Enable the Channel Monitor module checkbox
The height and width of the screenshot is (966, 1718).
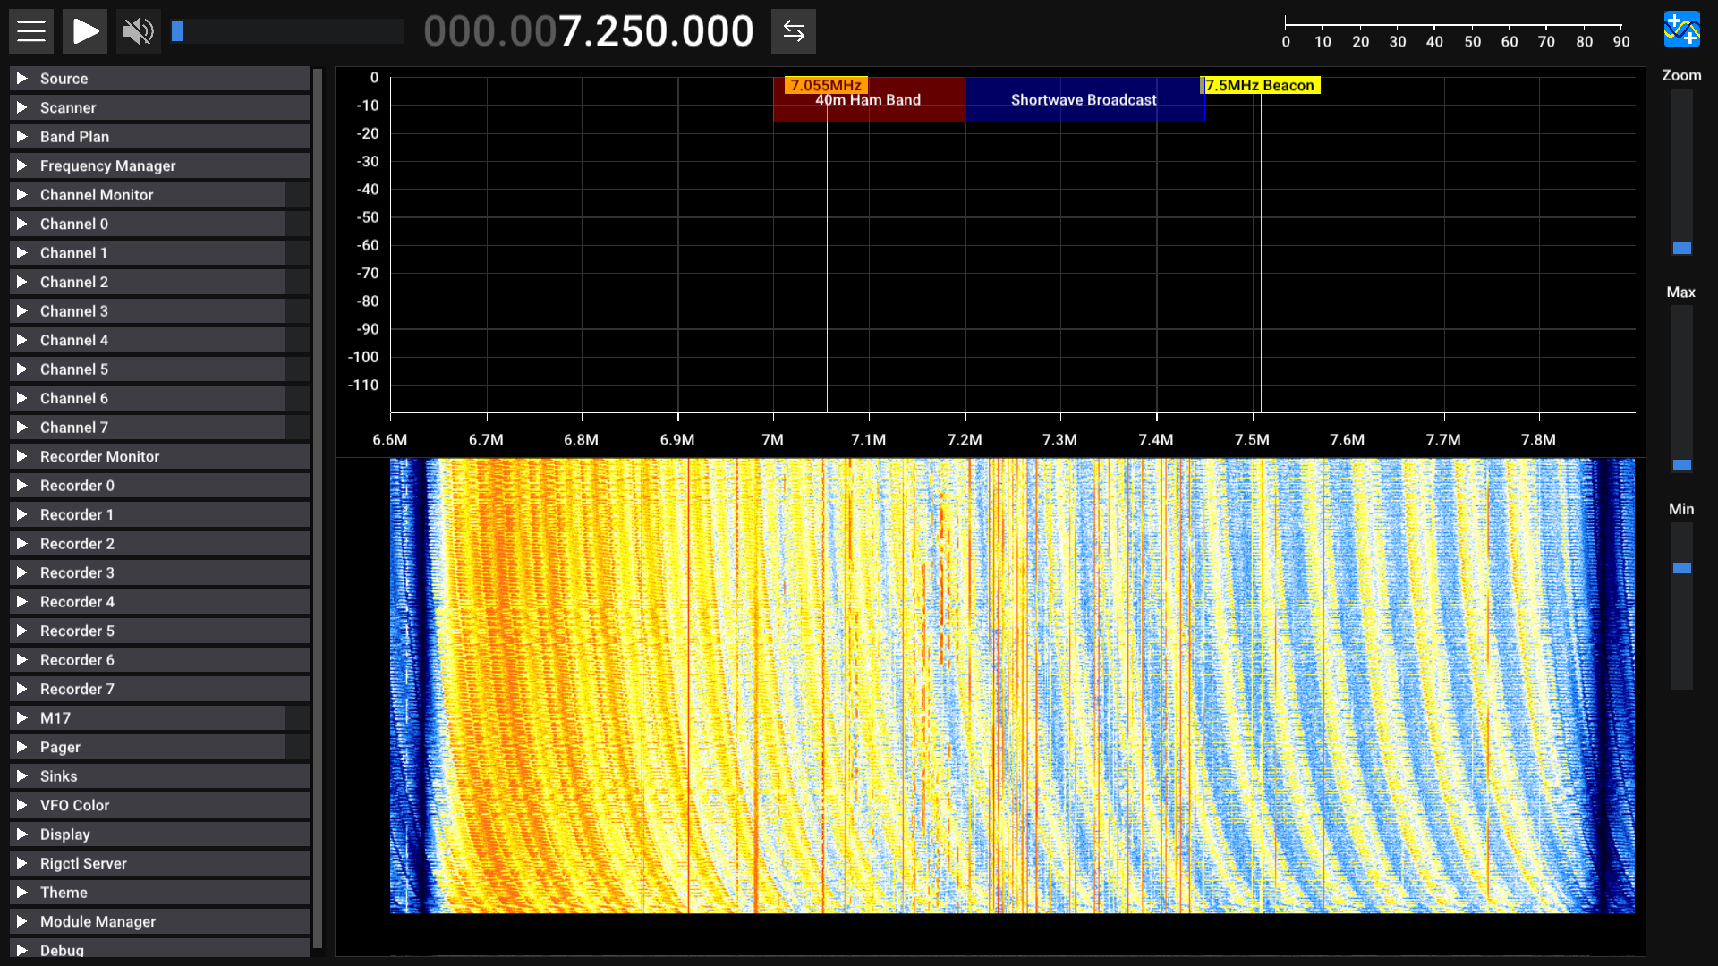297,195
